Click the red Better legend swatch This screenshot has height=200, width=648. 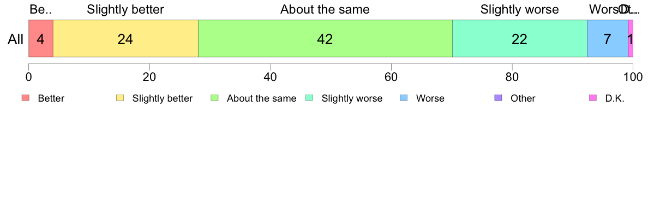pos(26,98)
